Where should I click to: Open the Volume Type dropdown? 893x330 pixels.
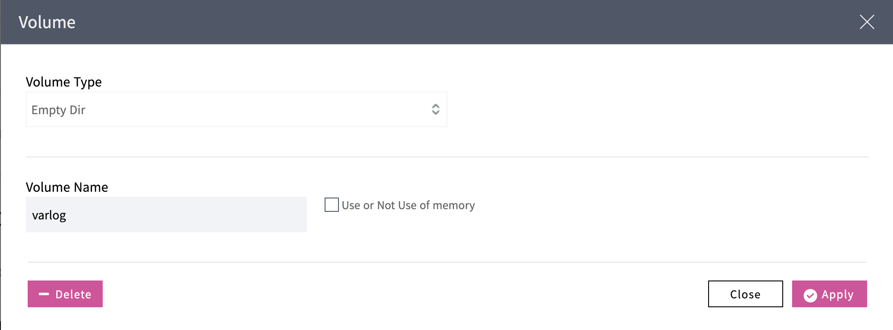coord(236,109)
